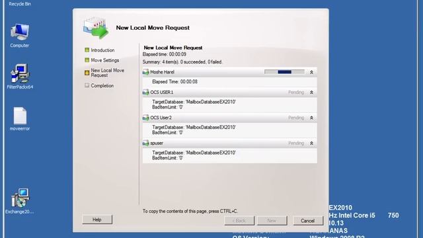Viewport: 423px width, 238px height.
Task: Click the 'press CTRL+C' copy hint text
Action: pos(190,211)
